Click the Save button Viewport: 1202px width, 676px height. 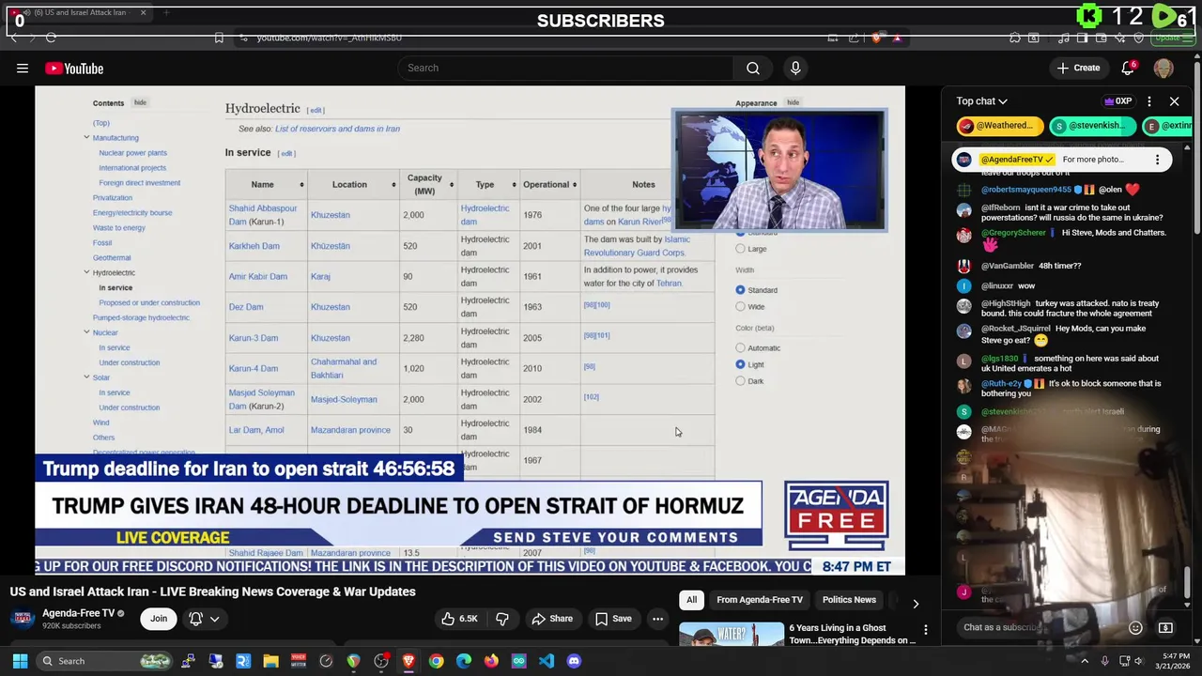pos(613,619)
